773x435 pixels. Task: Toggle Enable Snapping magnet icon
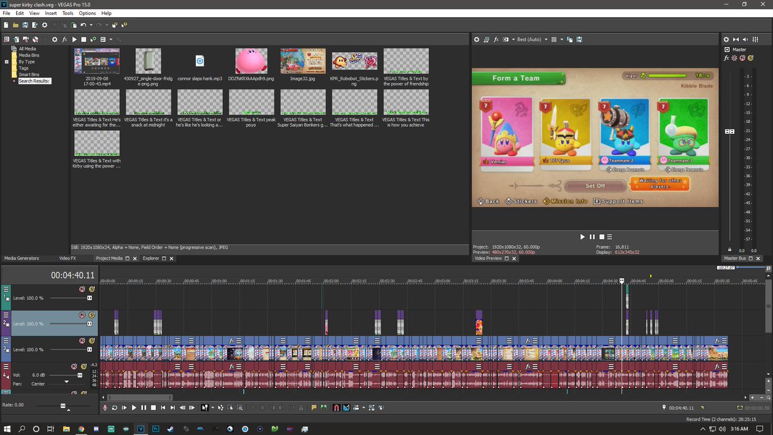pyautogui.click(x=336, y=408)
